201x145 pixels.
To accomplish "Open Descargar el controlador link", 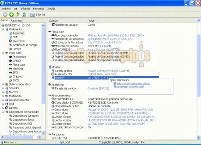I will click(130, 87).
